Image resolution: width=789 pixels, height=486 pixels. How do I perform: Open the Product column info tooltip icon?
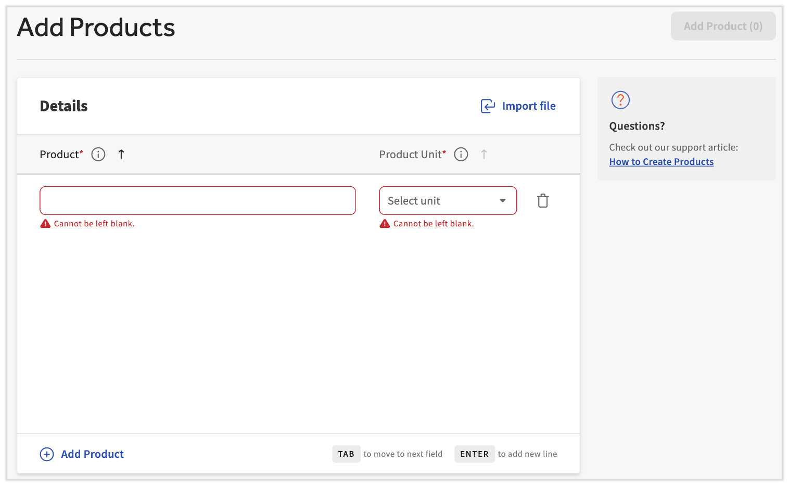click(x=98, y=154)
